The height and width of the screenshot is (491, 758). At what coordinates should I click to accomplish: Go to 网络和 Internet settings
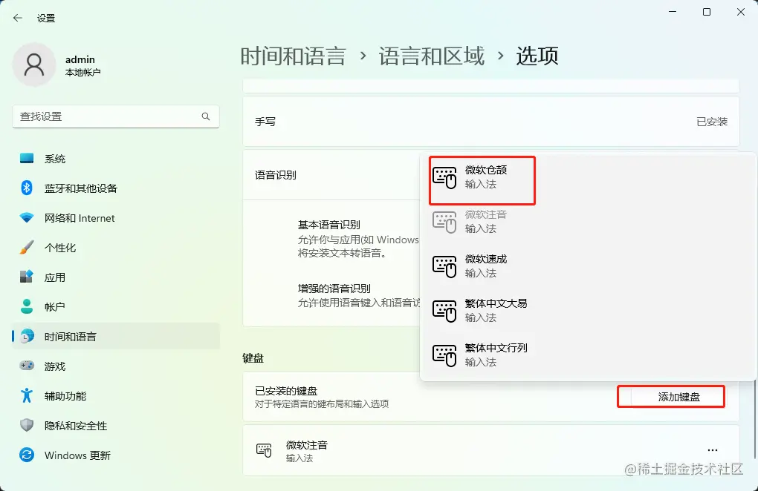click(116, 218)
